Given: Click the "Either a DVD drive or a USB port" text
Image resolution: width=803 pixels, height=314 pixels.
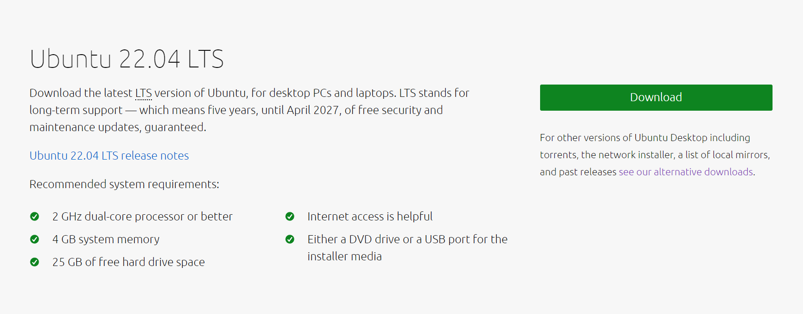Looking at the screenshot, I should 407,239.
